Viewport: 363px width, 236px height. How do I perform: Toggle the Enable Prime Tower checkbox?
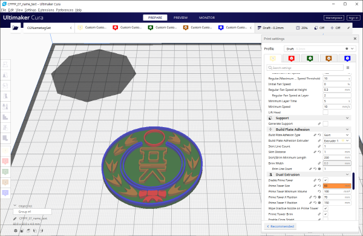click(x=325, y=180)
